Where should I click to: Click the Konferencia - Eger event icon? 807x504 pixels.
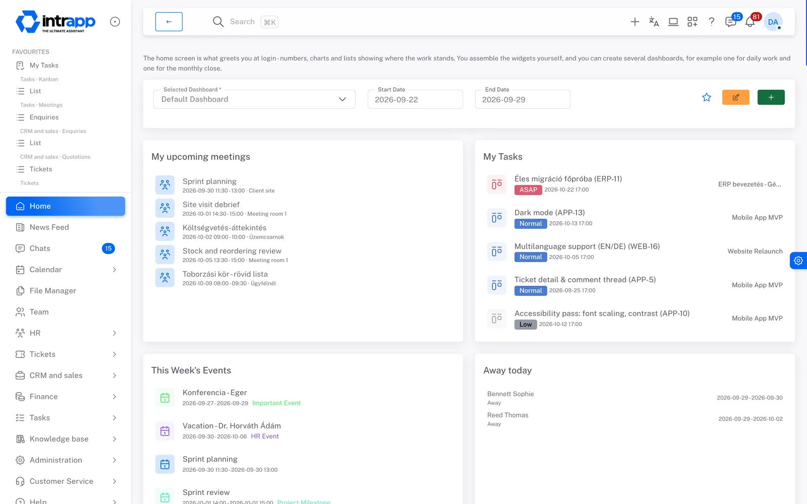tap(165, 398)
